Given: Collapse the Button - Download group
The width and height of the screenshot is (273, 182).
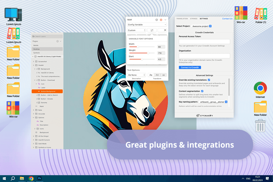Looking at the screenshot, I should (35, 80).
